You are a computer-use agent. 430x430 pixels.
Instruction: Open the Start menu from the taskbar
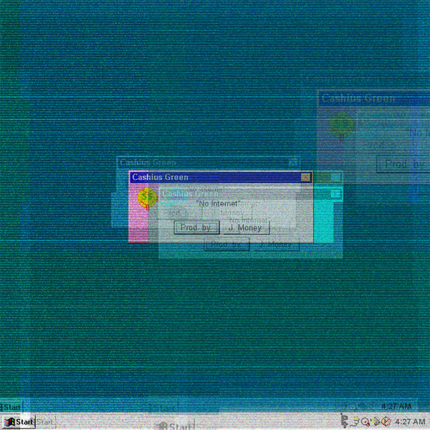(x=18, y=422)
